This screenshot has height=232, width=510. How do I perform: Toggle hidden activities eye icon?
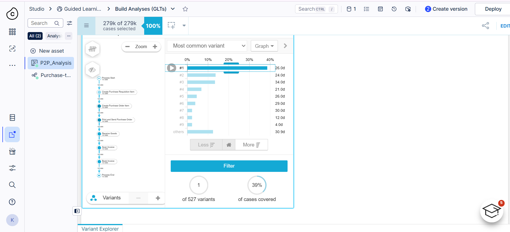(92, 70)
